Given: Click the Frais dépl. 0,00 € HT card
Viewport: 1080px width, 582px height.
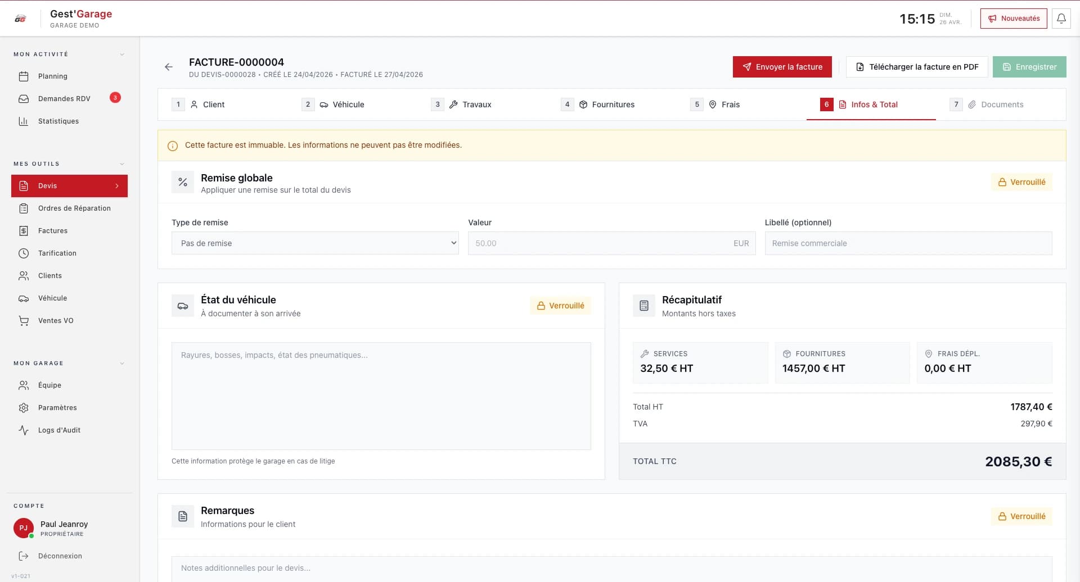Looking at the screenshot, I should pos(984,363).
